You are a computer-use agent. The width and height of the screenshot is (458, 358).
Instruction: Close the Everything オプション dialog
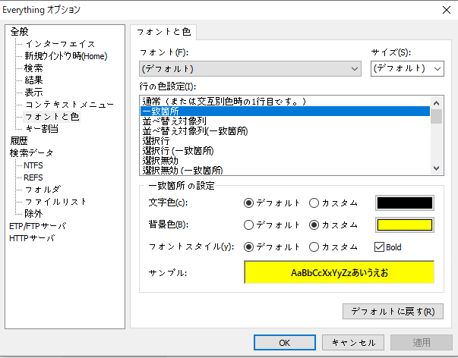coord(447,10)
